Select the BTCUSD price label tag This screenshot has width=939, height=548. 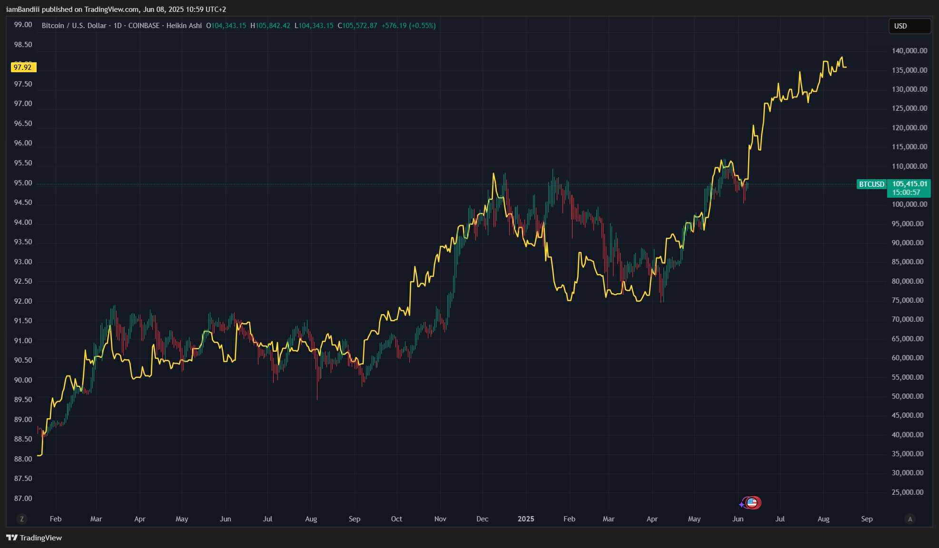pyautogui.click(x=871, y=184)
